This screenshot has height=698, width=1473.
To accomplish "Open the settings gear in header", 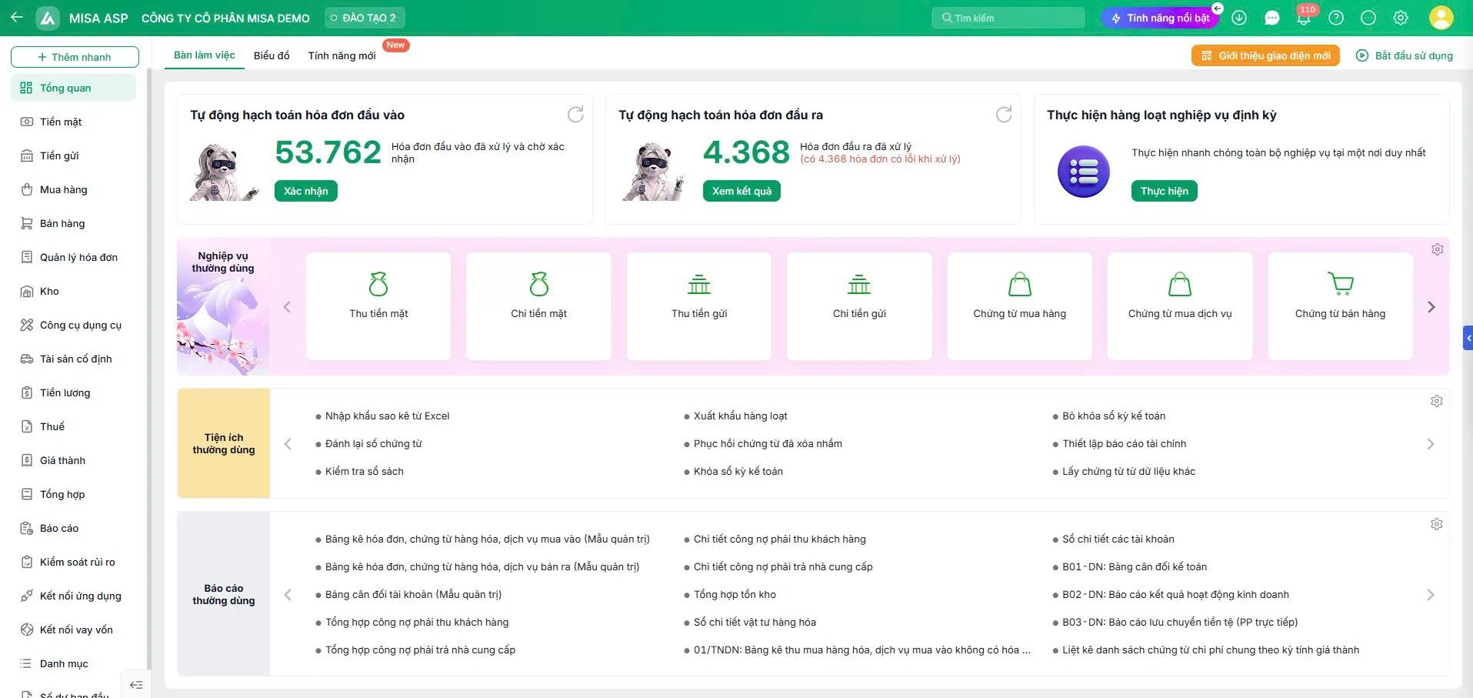I will pos(1401,18).
